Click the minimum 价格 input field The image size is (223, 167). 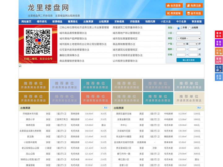point(181,55)
